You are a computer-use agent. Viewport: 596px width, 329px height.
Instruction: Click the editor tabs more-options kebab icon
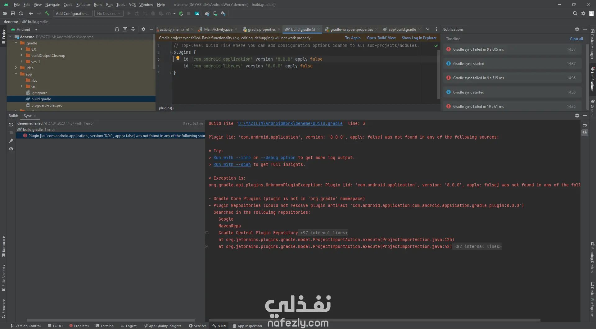[436, 29]
